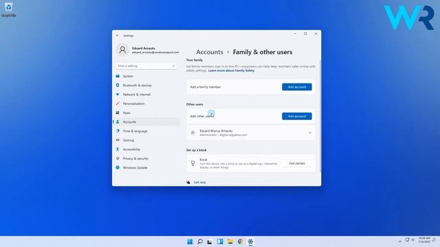Viewport: 440px width, 247px height.
Task: Click the back arrow in Settings title bar
Action: click(x=118, y=36)
